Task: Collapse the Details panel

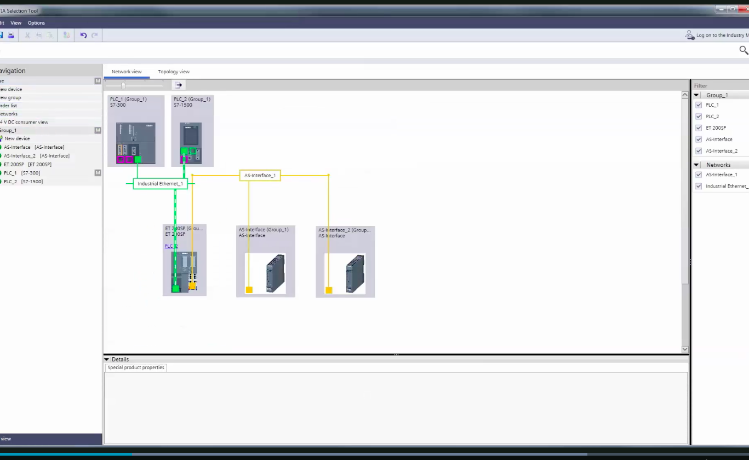Action: pos(107,359)
